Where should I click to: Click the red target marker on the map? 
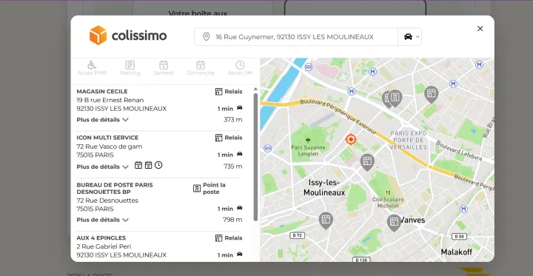point(351,139)
